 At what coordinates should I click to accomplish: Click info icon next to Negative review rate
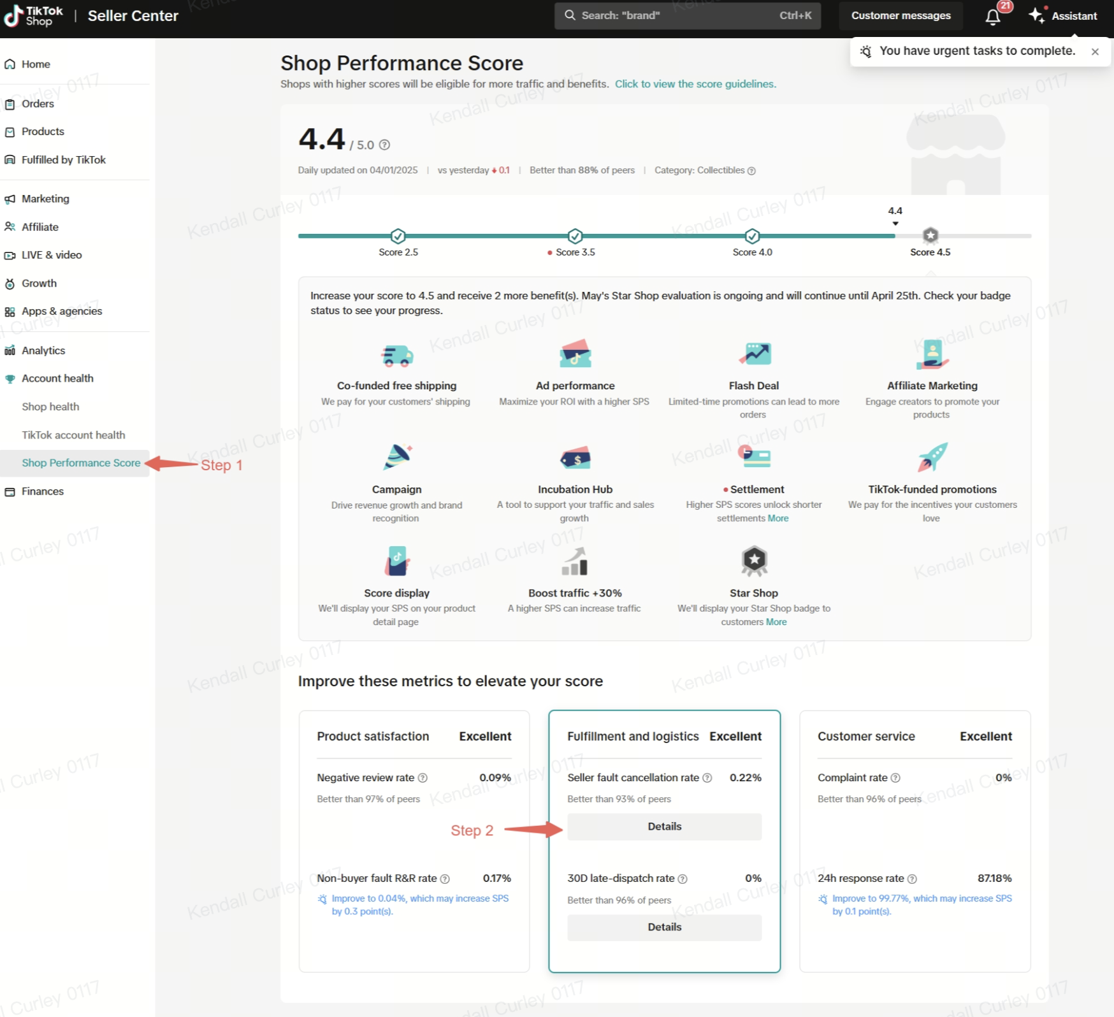[x=423, y=778]
